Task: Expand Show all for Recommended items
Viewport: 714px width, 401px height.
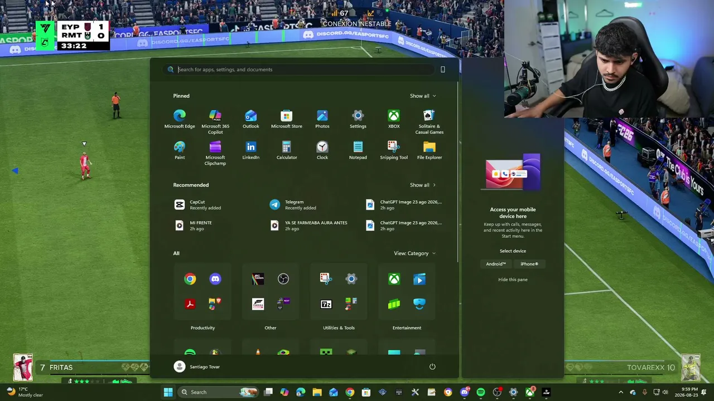Action: (x=423, y=185)
